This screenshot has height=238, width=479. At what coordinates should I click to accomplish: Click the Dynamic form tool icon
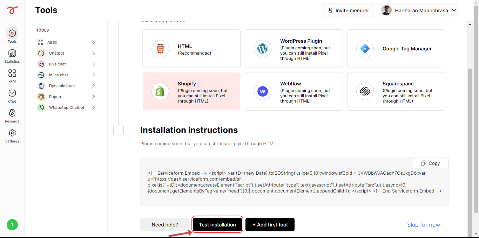point(41,86)
